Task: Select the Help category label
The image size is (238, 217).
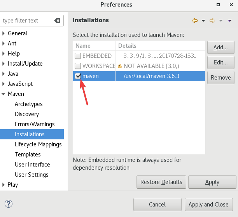Action: [x=14, y=54]
